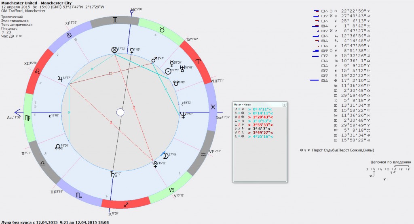Click the Pluto glyph at 15°32'

point(155,164)
